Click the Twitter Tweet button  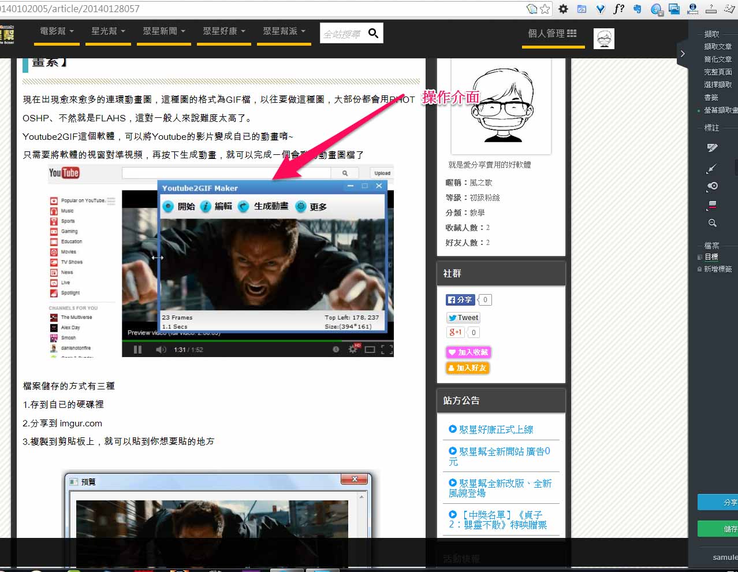pos(463,318)
